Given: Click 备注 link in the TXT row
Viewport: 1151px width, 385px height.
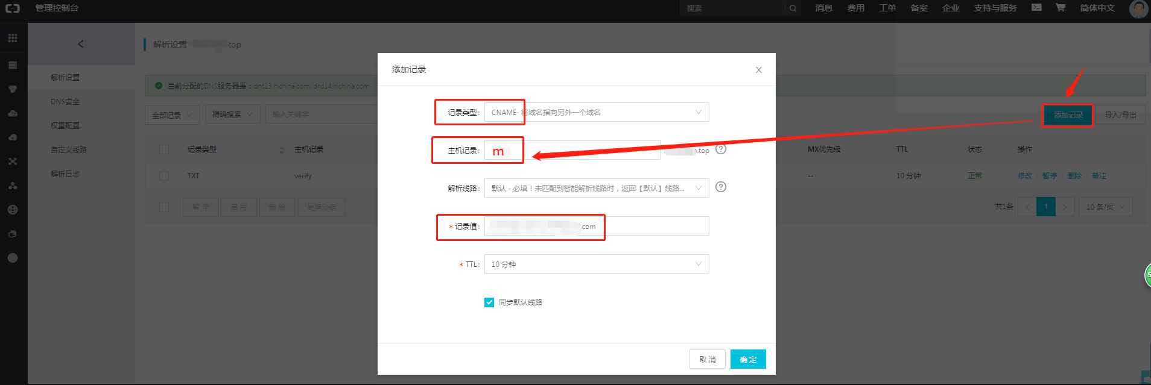Looking at the screenshot, I should 1099,176.
